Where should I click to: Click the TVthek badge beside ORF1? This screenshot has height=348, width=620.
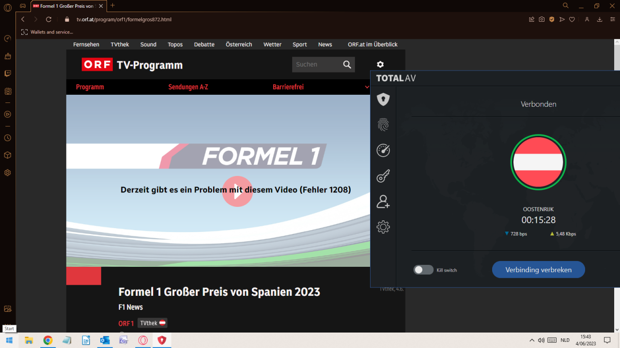click(x=152, y=323)
